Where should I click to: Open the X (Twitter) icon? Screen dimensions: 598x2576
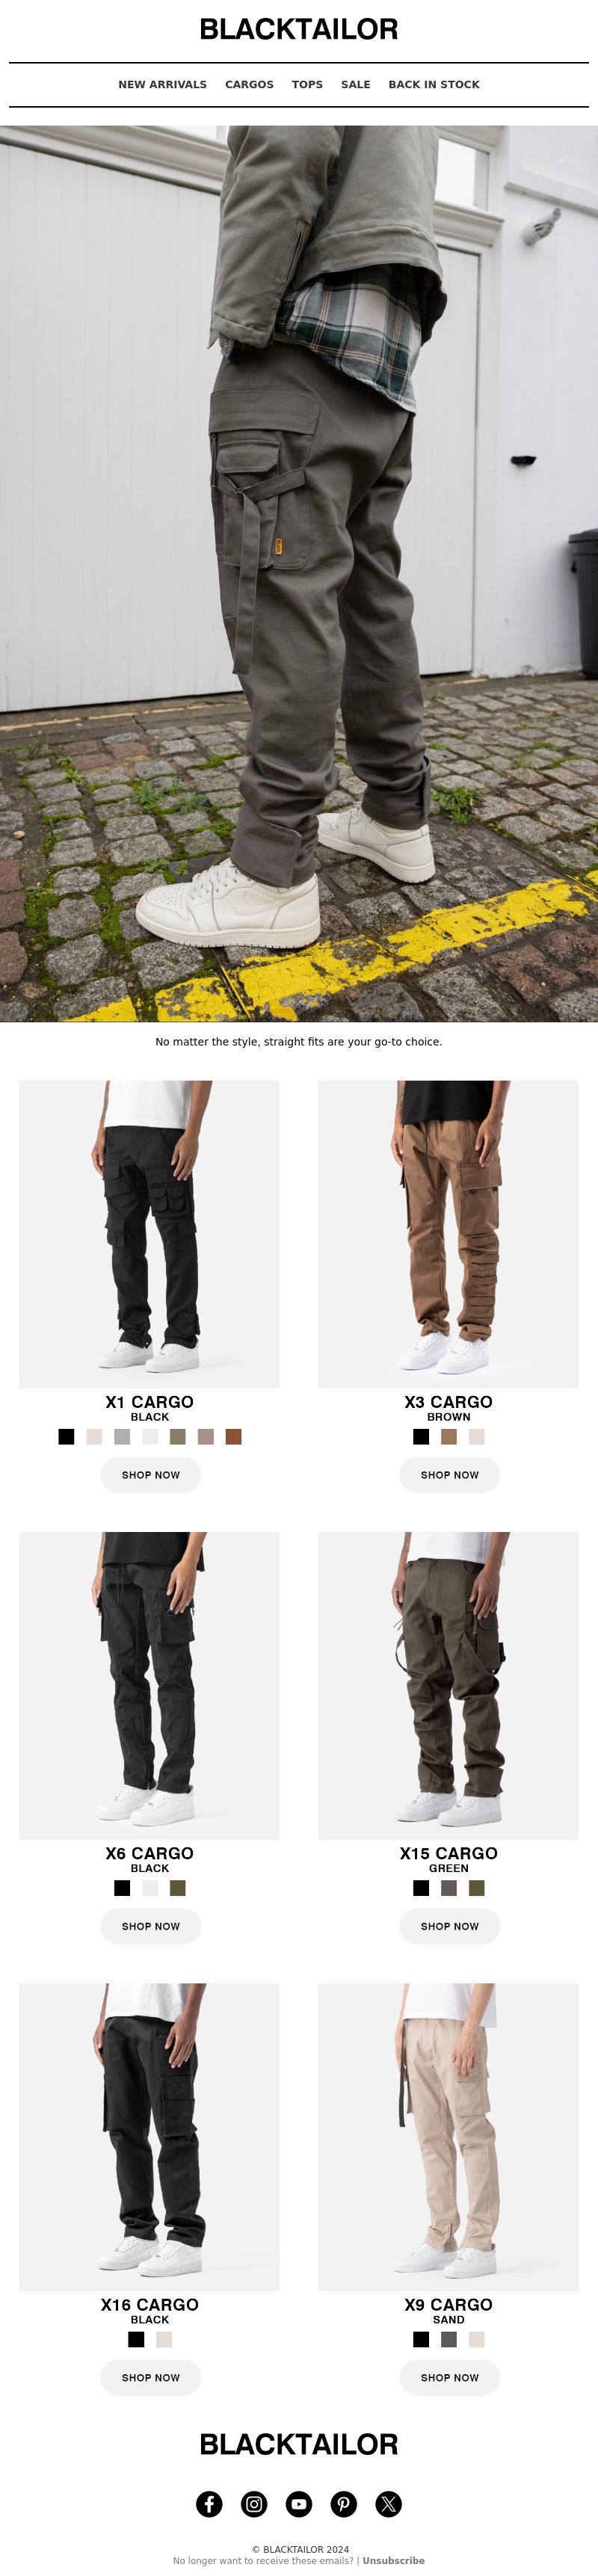coord(389,2503)
